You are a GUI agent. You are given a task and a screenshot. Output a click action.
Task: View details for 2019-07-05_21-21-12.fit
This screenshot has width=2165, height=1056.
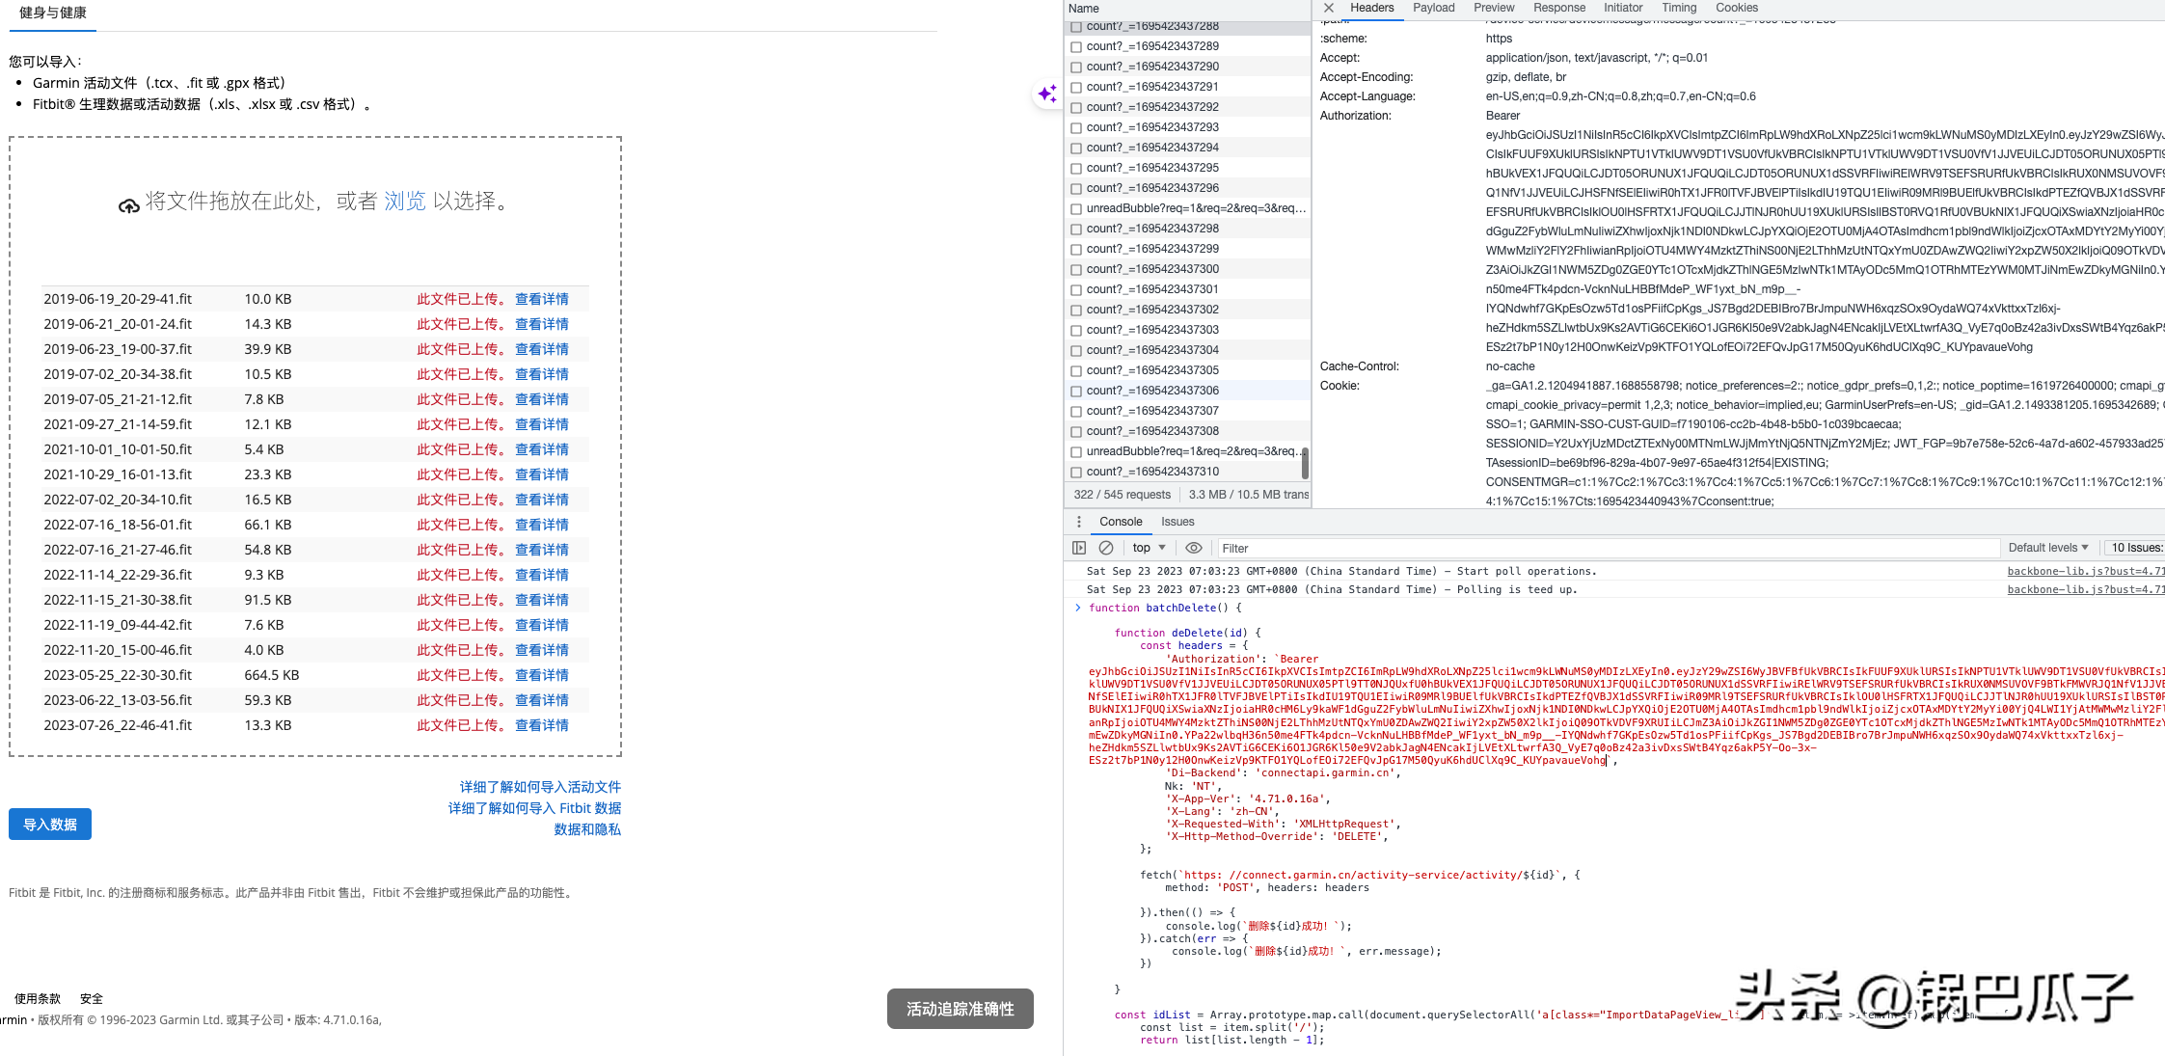point(542,399)
